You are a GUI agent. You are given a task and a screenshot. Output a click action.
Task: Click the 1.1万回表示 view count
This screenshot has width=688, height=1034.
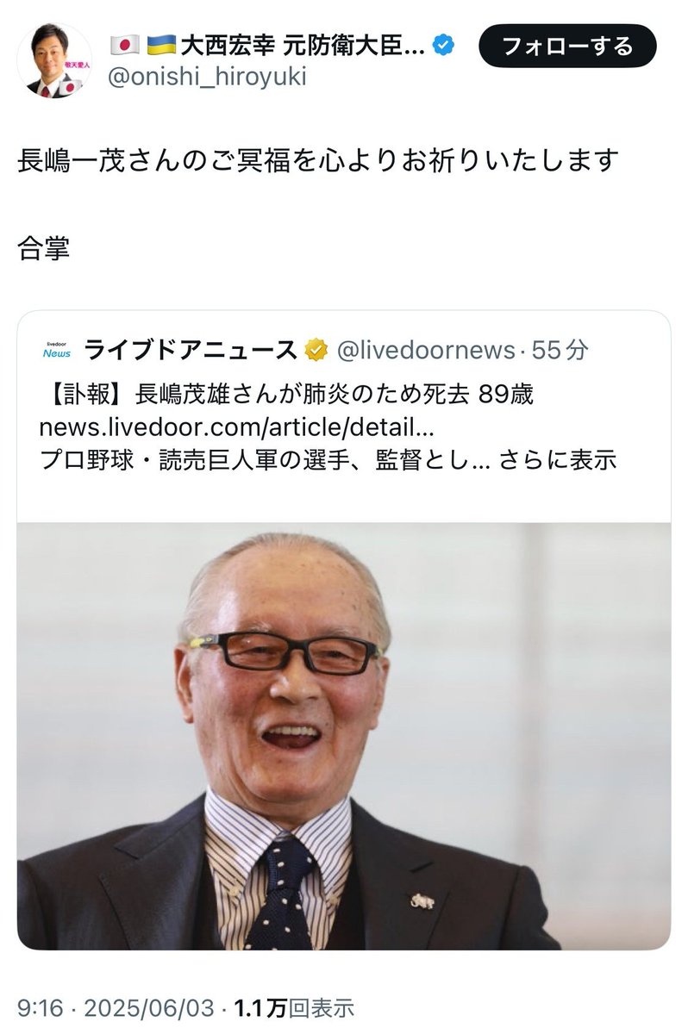click(x=294, y=1007)
